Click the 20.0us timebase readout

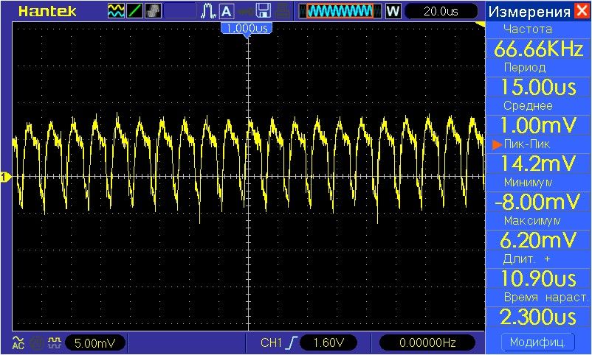441,11
